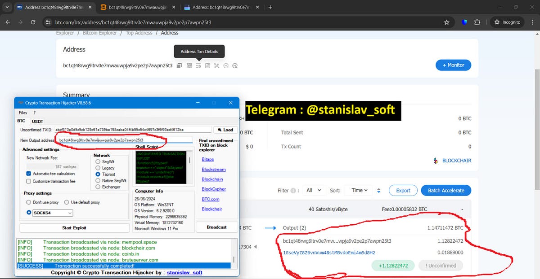
Task: Click the address history clock icon
Action: tap(226, 65)
